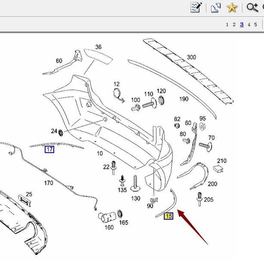Click part number 190 trim strip label
264x264 pixels.
[184, 99]
